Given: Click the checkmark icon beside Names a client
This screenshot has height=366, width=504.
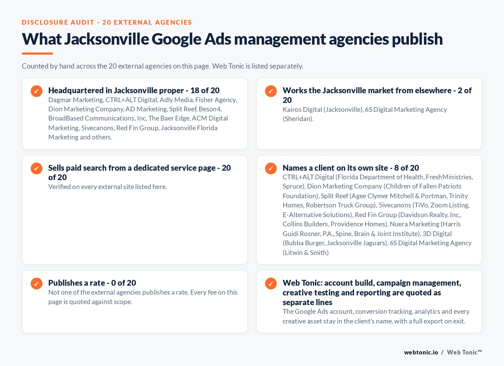Looking at the screenshot, I should (271, 168).
